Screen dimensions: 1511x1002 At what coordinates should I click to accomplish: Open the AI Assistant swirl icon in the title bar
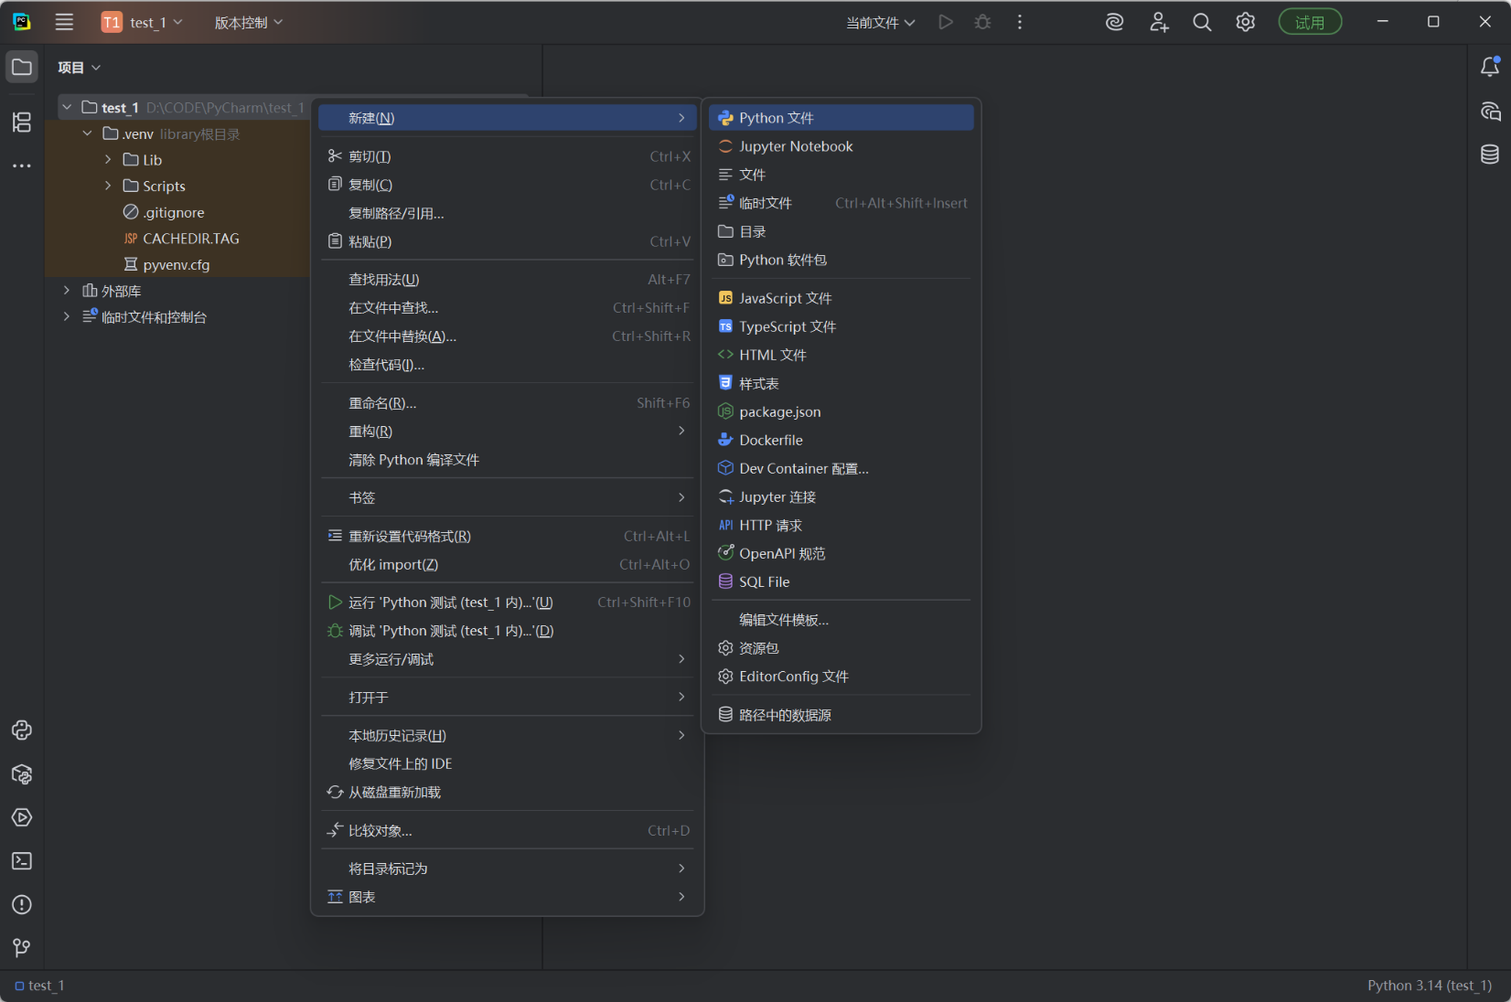tap(1114, 22)
